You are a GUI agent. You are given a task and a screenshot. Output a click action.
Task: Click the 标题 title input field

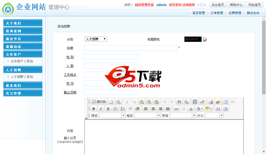pyautogui.click(x=131, y=48)
